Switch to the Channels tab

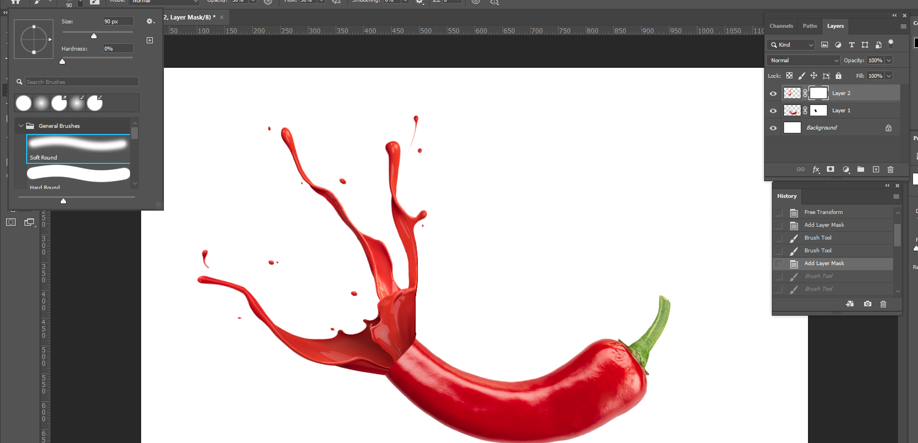(781, 26)
